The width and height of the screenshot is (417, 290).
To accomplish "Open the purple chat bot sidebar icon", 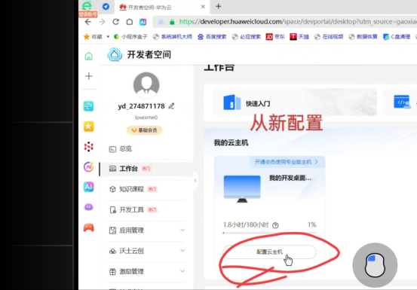I will tap(88, 207).
